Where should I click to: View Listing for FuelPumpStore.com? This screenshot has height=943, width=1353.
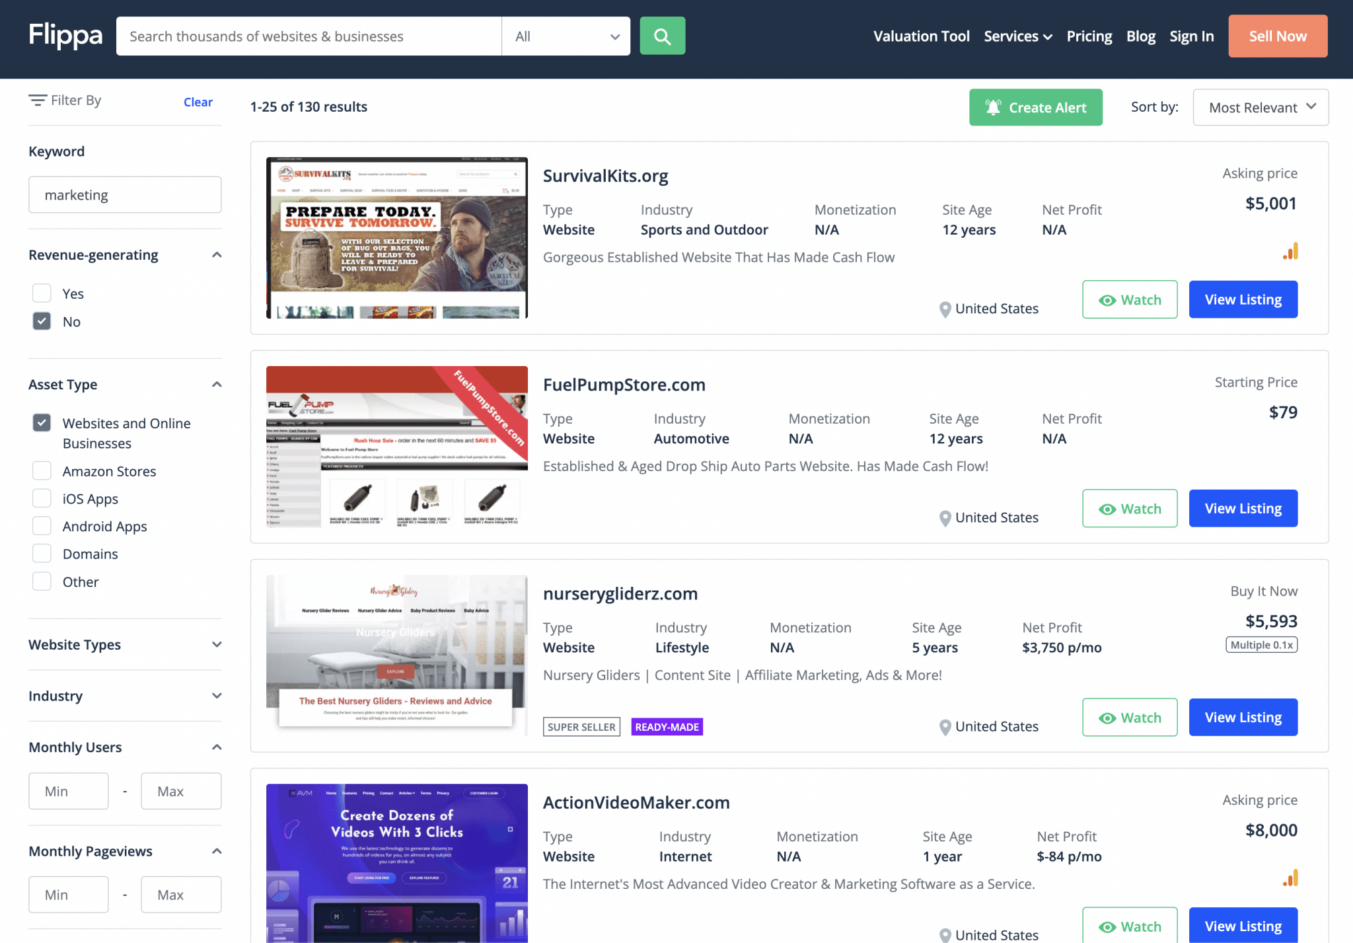coord(1243,508)
